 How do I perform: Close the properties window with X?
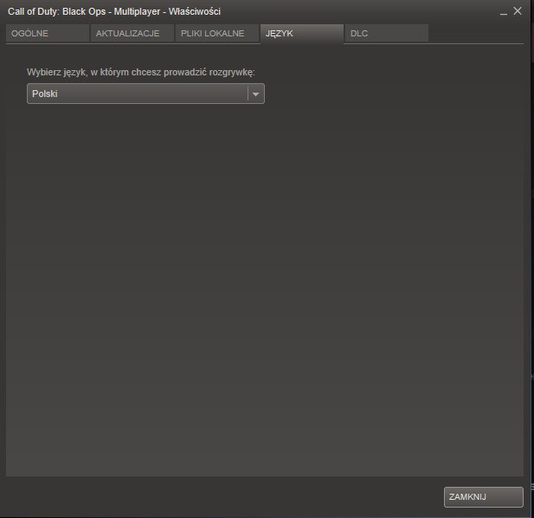click(518, 11)
